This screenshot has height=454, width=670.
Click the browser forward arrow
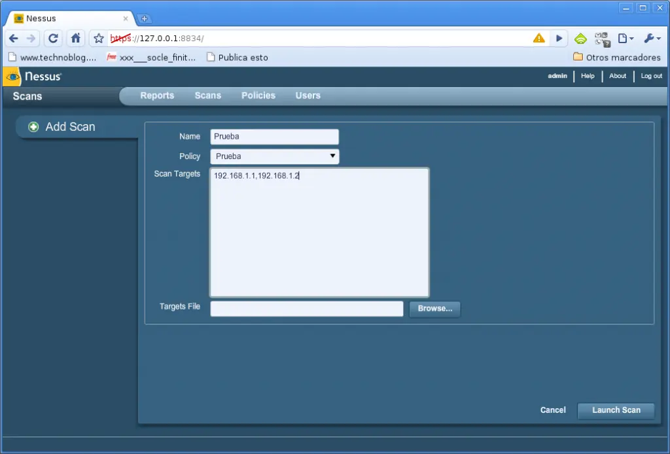tap(31, 39)
